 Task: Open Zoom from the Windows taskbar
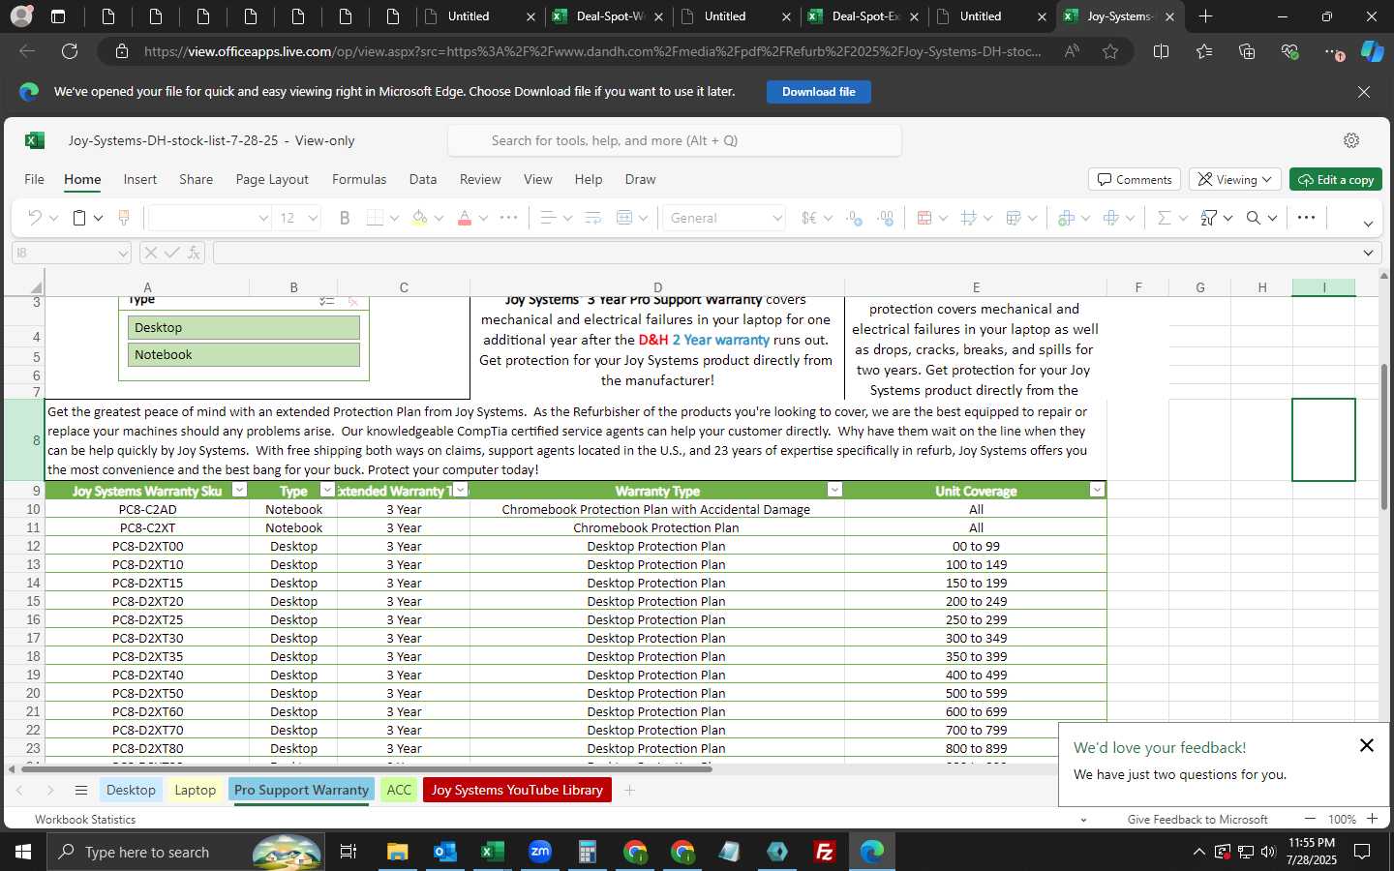pyautogui.click(x=540, y=852)
